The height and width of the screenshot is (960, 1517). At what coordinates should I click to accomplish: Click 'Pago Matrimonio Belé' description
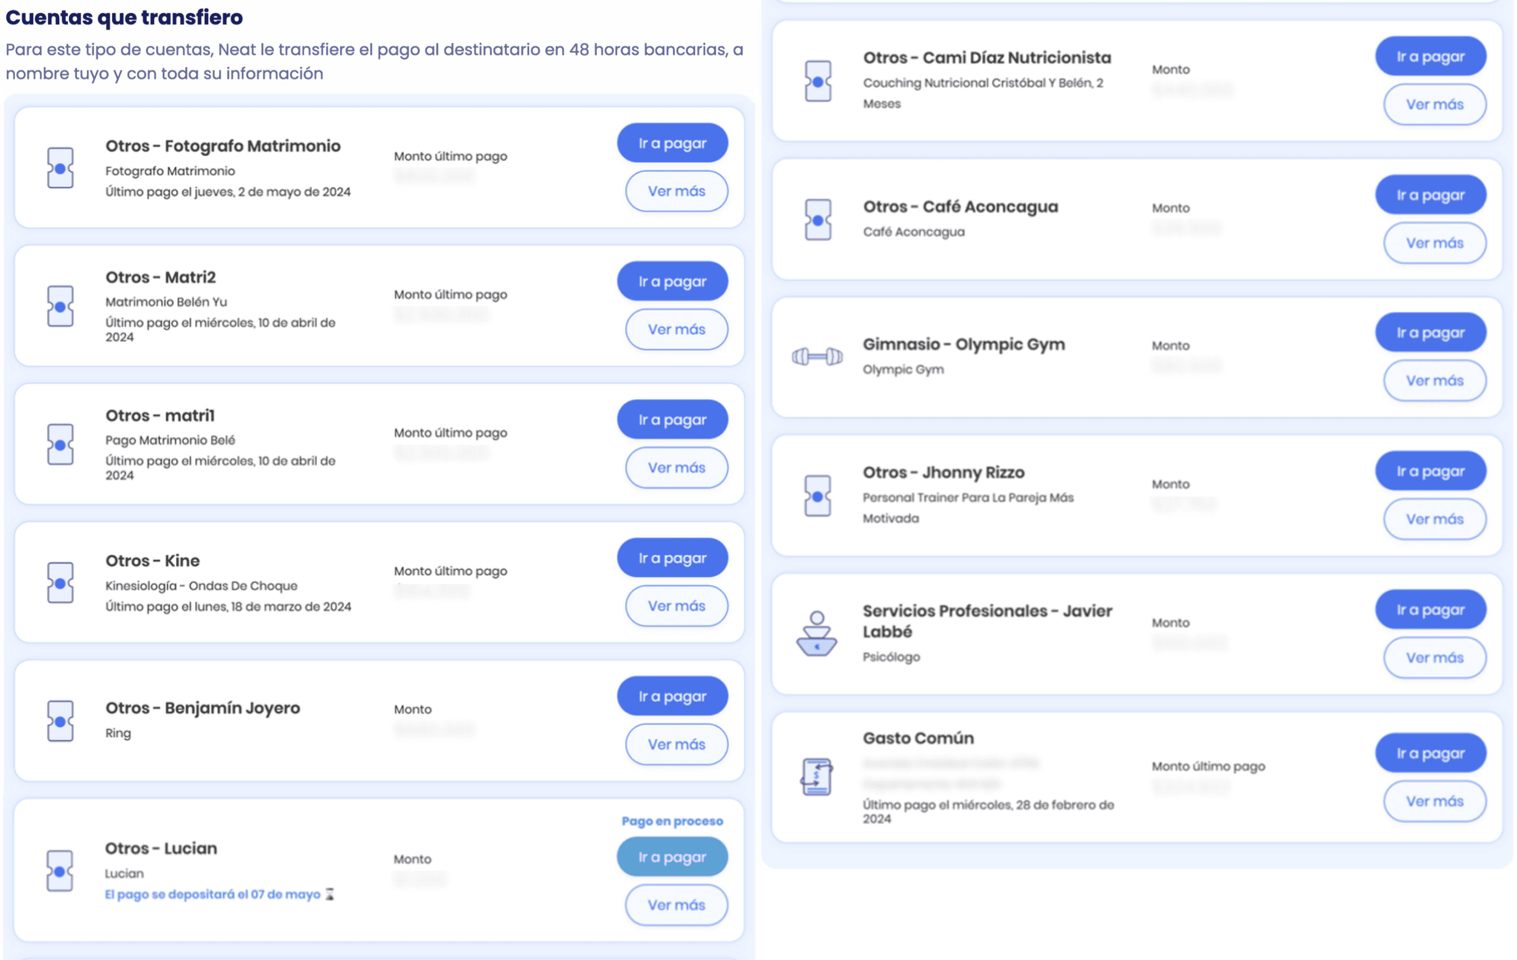[x=170, y=440]
